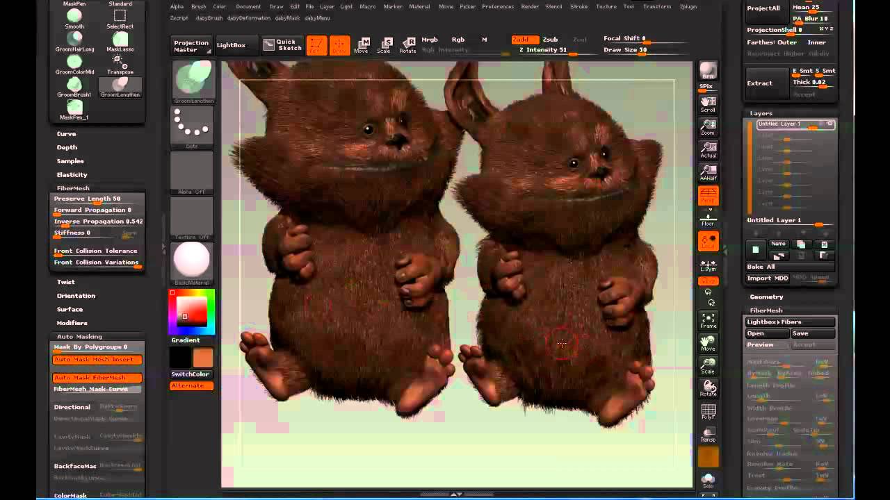Expand the Modifiers section
Screen dimensions: 890x500
click(x=72, y=323)
